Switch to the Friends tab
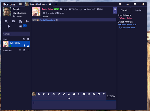150x111 pixels. (x=124, y=10)
